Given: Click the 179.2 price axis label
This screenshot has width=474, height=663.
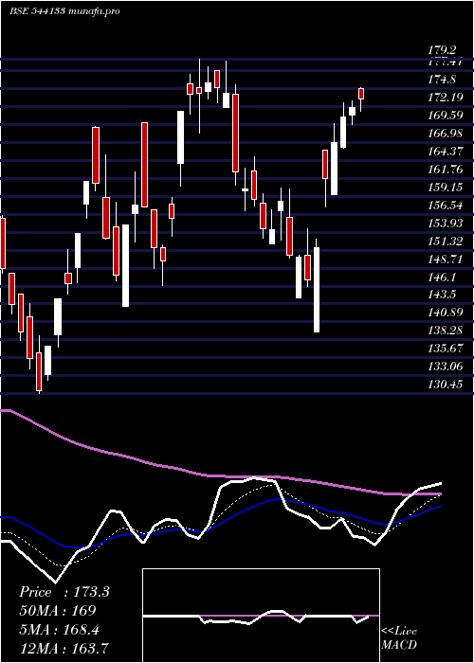Looking at the screenshot, I should [442, 50].
